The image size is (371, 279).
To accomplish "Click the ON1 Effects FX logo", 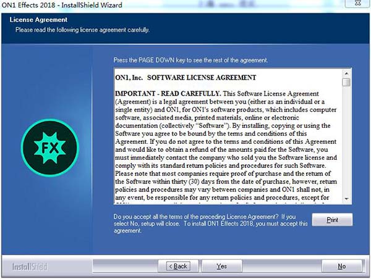I will click(x=50, y=148).
